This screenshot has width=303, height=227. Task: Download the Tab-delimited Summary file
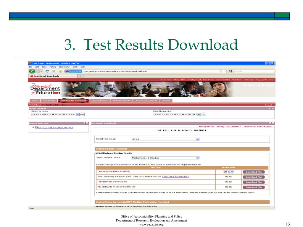point(254,182)
